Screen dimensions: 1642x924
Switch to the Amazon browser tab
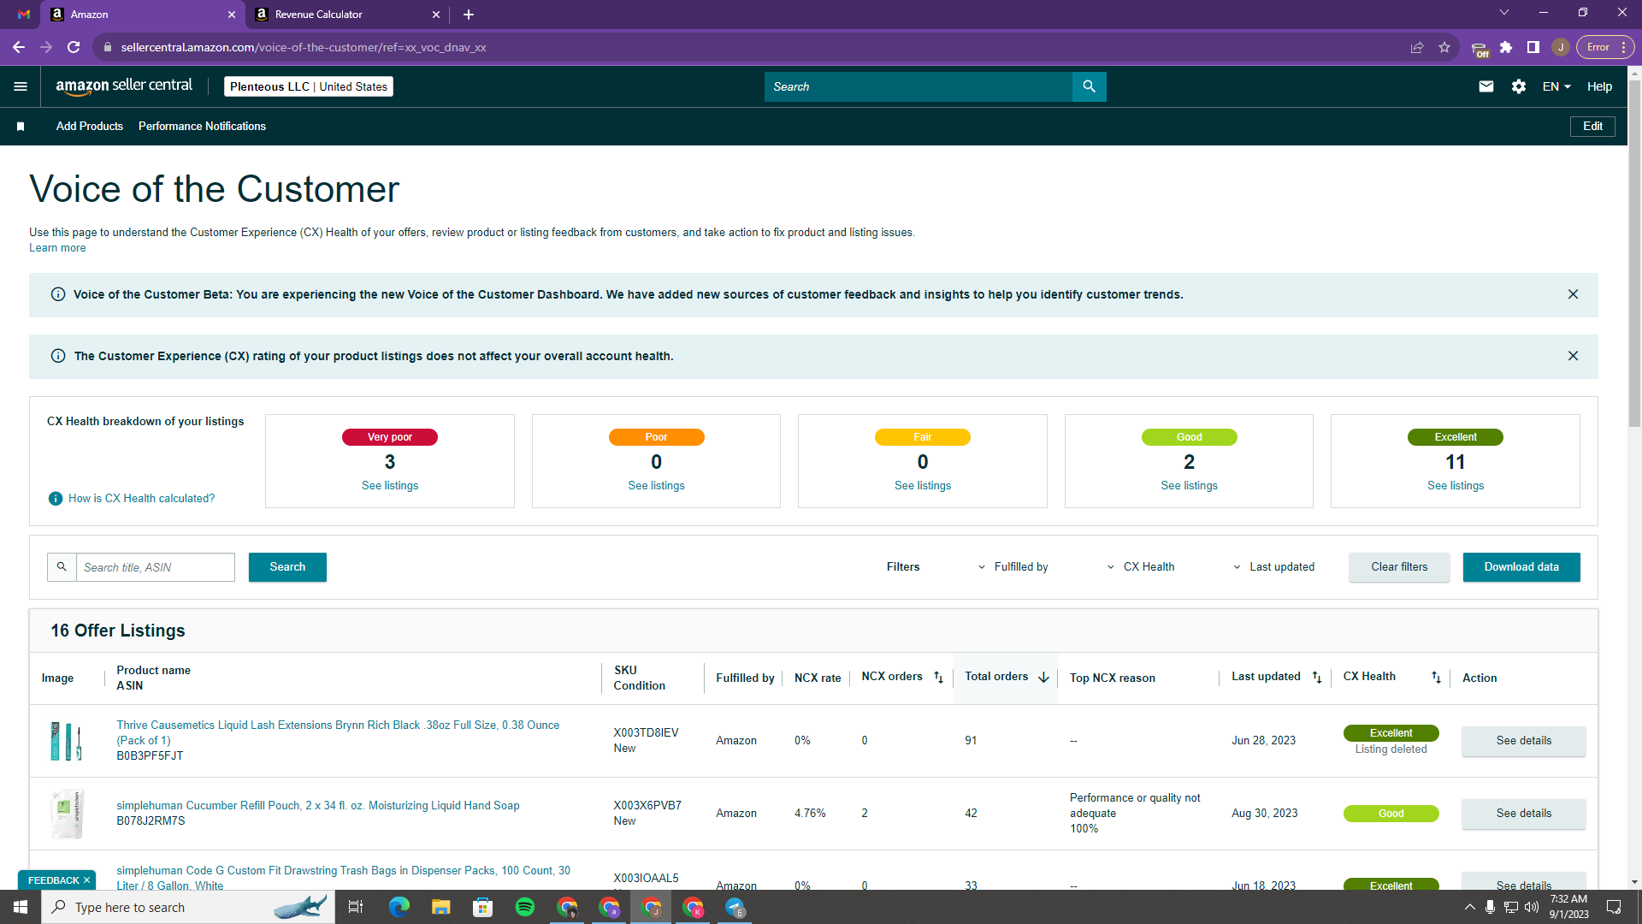(144, 15)
